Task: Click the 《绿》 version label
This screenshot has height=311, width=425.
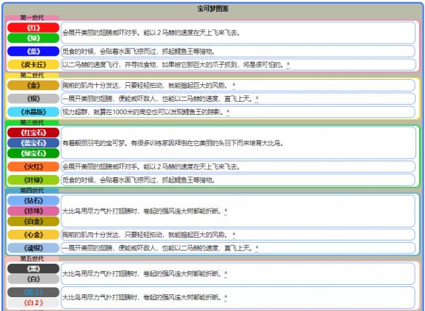Action: (x=33, y=39)
